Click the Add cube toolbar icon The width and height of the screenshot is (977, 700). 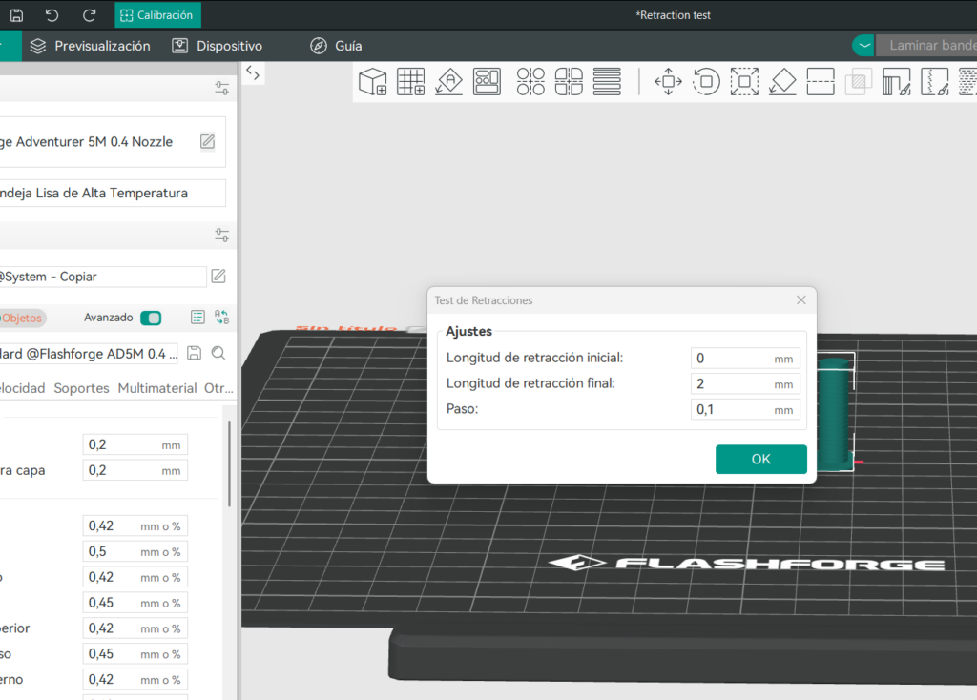click(372, 82)
